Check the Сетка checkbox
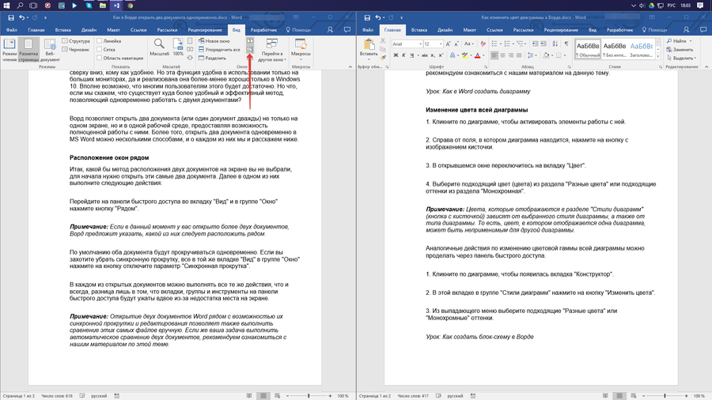Screen dimensions: 712x400 [x=100, y=49]
